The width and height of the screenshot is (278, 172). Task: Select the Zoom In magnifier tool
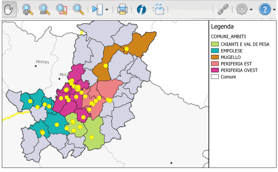coord(28,10)
